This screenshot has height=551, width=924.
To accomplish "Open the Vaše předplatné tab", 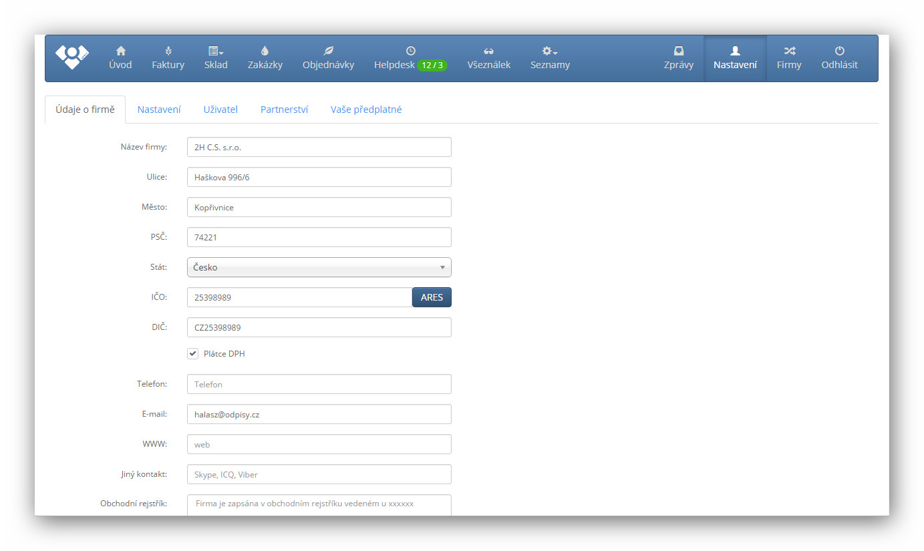I will [366, 110].
